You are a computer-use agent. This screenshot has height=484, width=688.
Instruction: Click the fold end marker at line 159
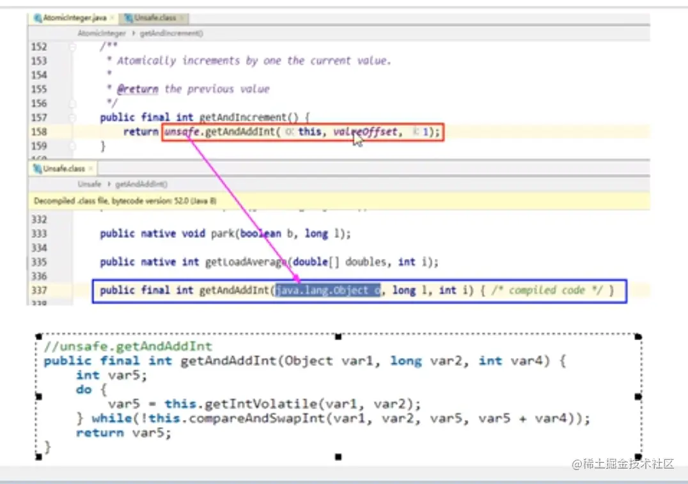pyautogui.click(x=73, y=146)
